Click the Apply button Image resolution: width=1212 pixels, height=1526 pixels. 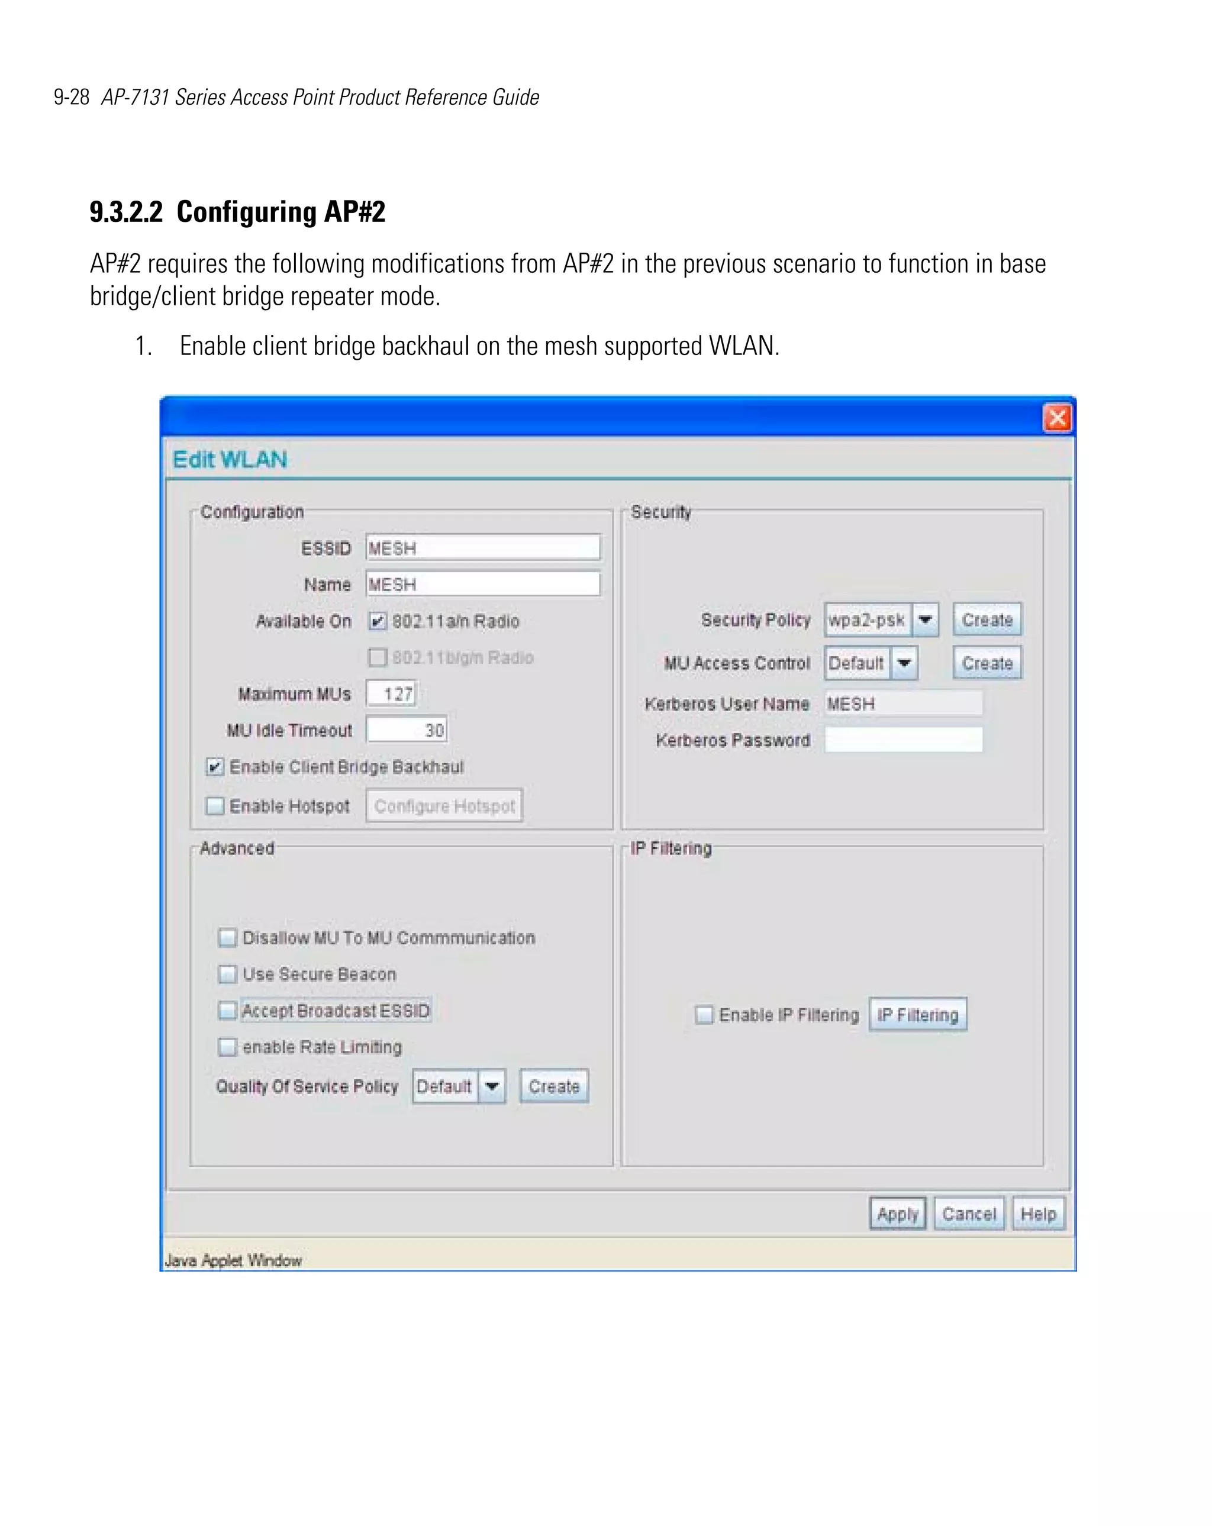click(x=898, y=1215)
